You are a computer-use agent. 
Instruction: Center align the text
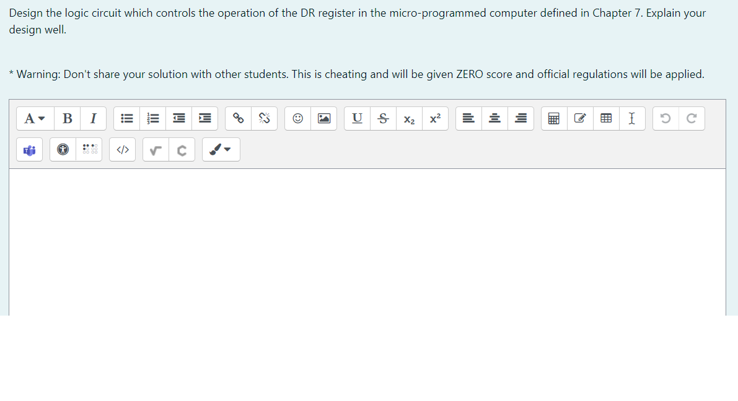pyautogui.click(x=494, y=118)
